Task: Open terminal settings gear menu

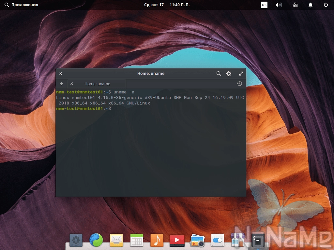Action: 229,74
